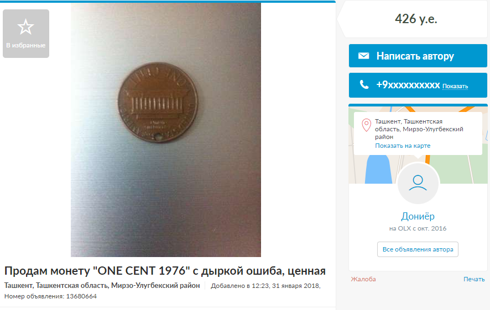Image resolution: width=490 pixels, height=310 pixels.
Task: Click the listing title 'Продам монету ONE CENT 1976'
Action: coord(165,271)
